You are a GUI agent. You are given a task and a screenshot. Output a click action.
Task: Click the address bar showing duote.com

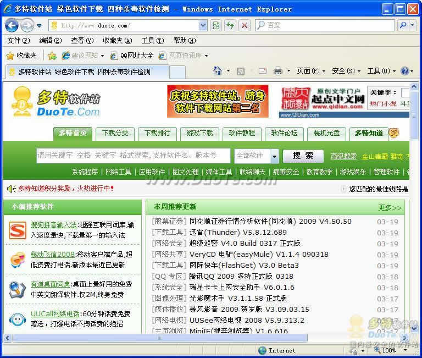tap(124, 26)
